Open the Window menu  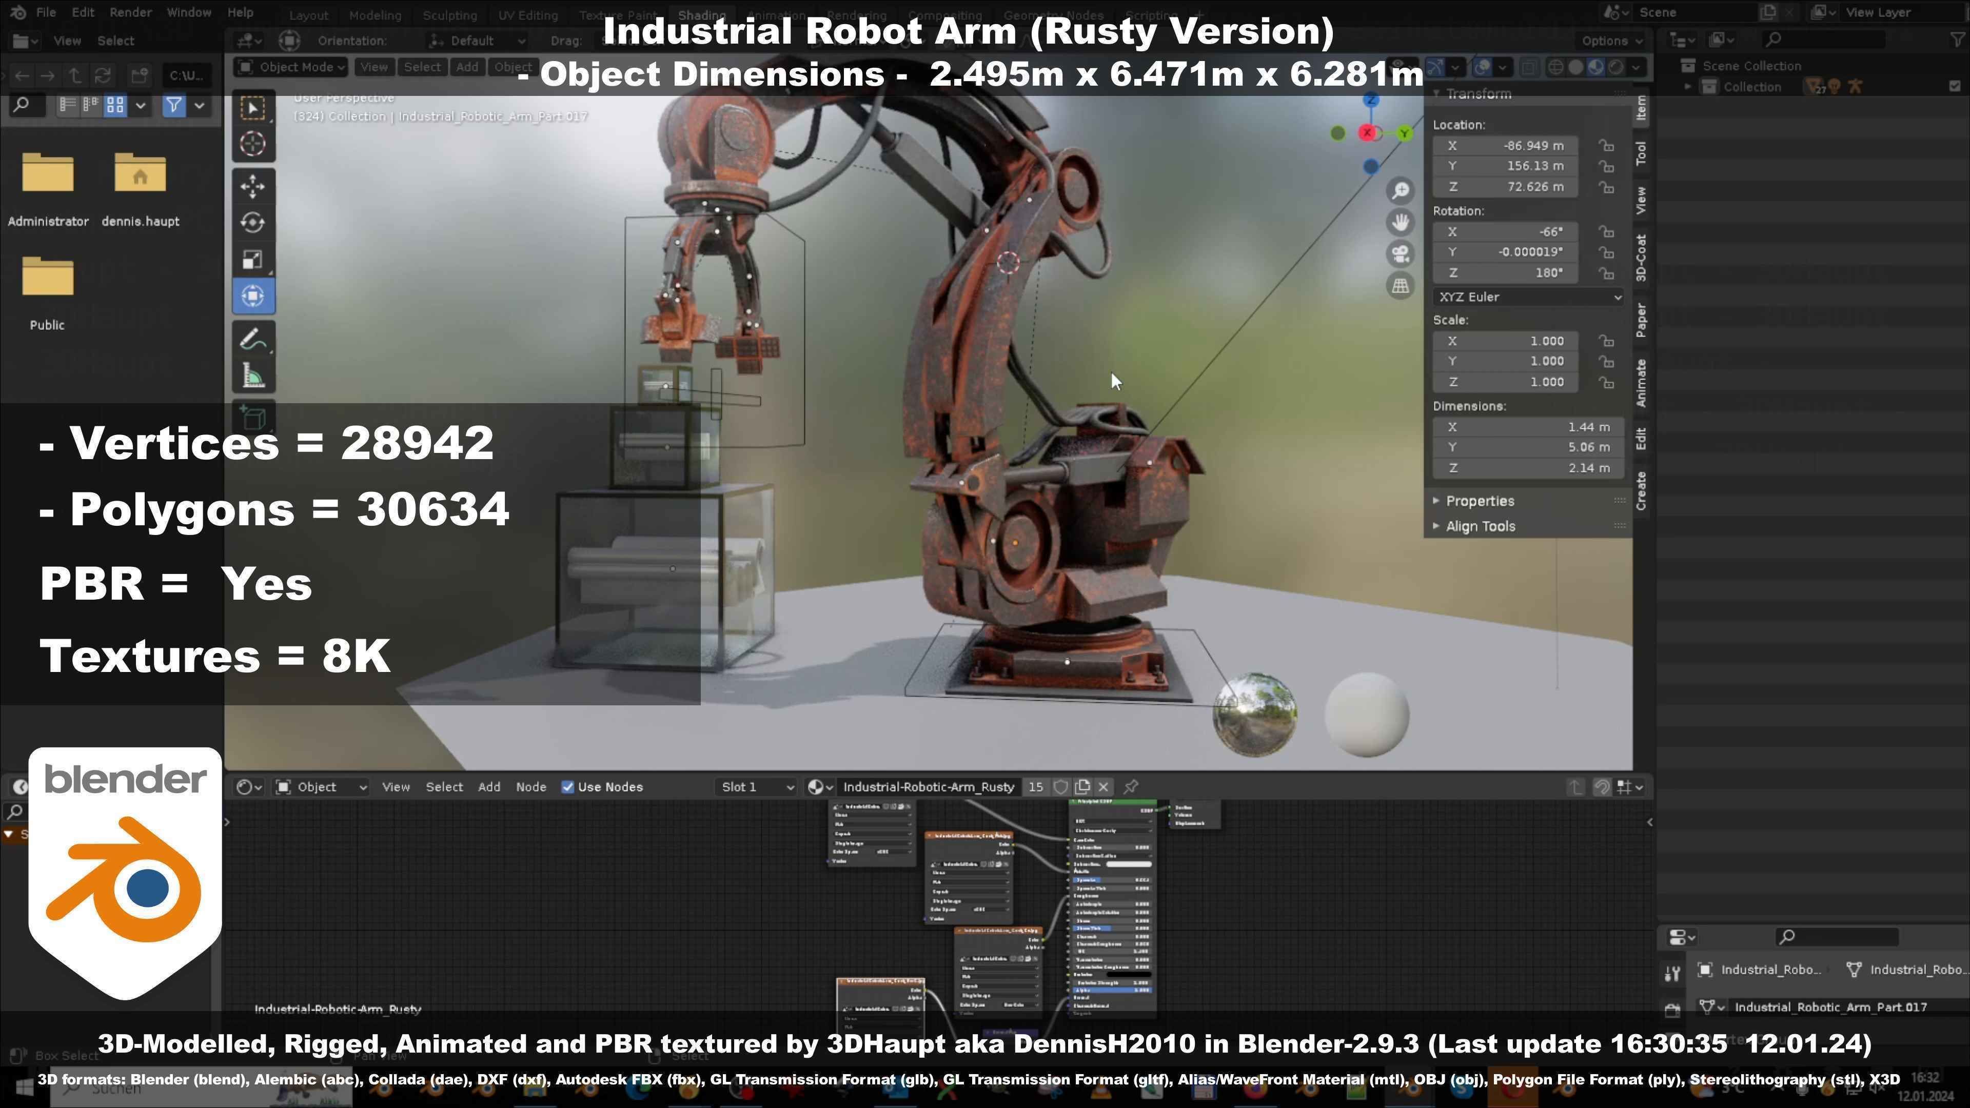click(189, 12)
